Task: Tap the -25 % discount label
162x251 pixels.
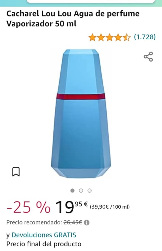Action: 29,207
